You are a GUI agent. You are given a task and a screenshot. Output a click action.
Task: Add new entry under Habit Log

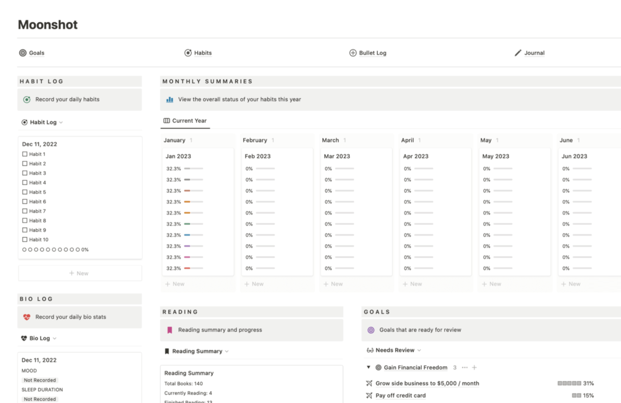[80, 273]
